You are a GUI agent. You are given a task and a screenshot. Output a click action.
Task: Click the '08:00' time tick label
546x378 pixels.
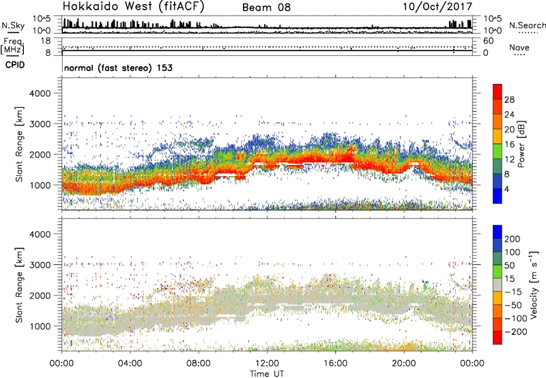tap(199, 364)
